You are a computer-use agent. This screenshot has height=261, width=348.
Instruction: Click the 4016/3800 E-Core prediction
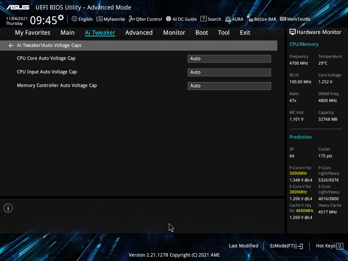coord(329,198)
